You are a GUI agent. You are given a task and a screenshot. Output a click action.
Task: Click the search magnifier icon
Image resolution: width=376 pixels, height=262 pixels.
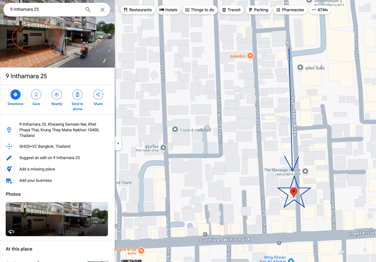[88, 10]
